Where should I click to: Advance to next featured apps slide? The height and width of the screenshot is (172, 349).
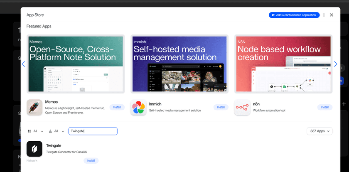pyautogui.click(x=335, y=64)
